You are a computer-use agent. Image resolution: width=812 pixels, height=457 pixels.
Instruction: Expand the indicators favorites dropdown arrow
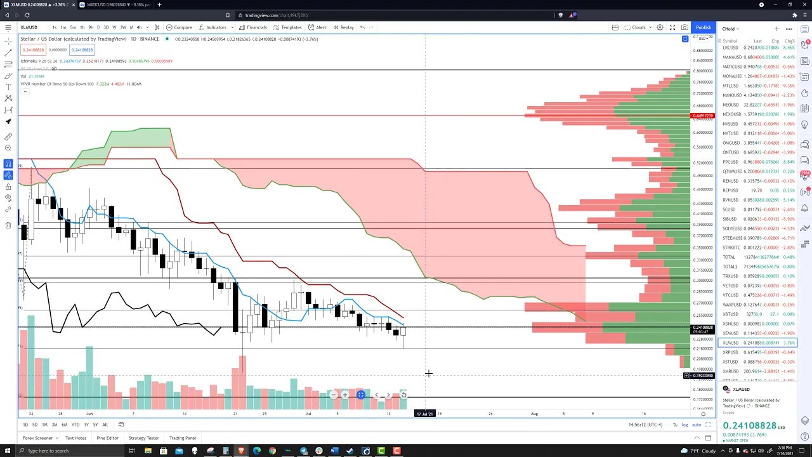pos(232,27)
